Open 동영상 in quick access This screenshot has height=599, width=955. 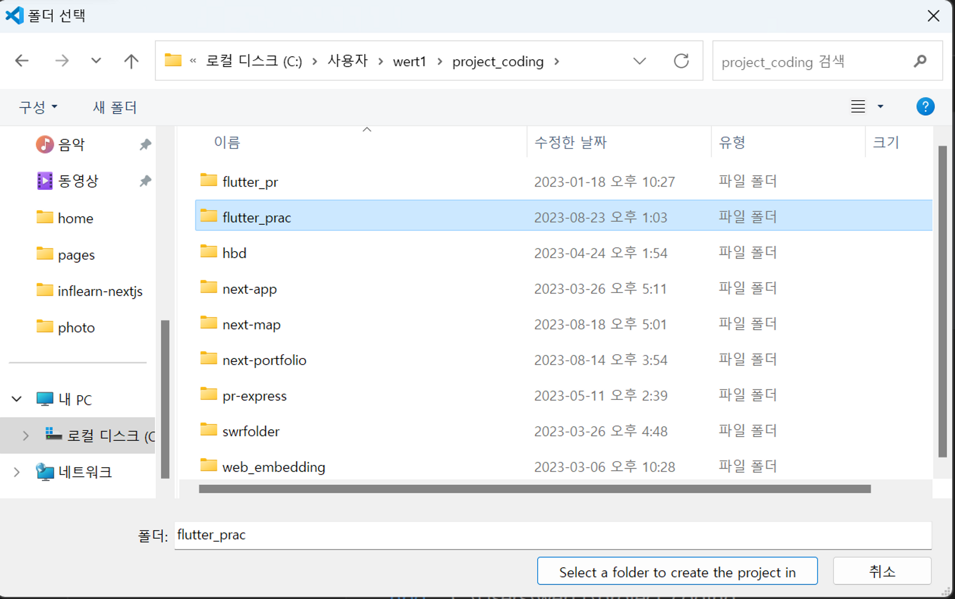click(78, 181)
